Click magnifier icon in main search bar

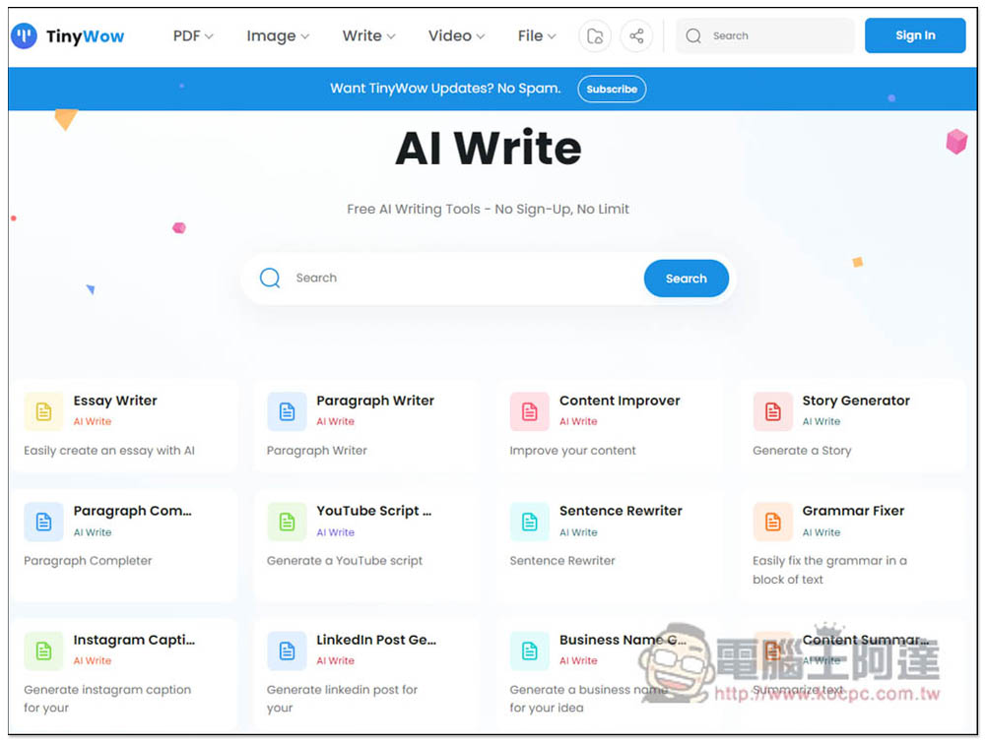coord(270,278)
